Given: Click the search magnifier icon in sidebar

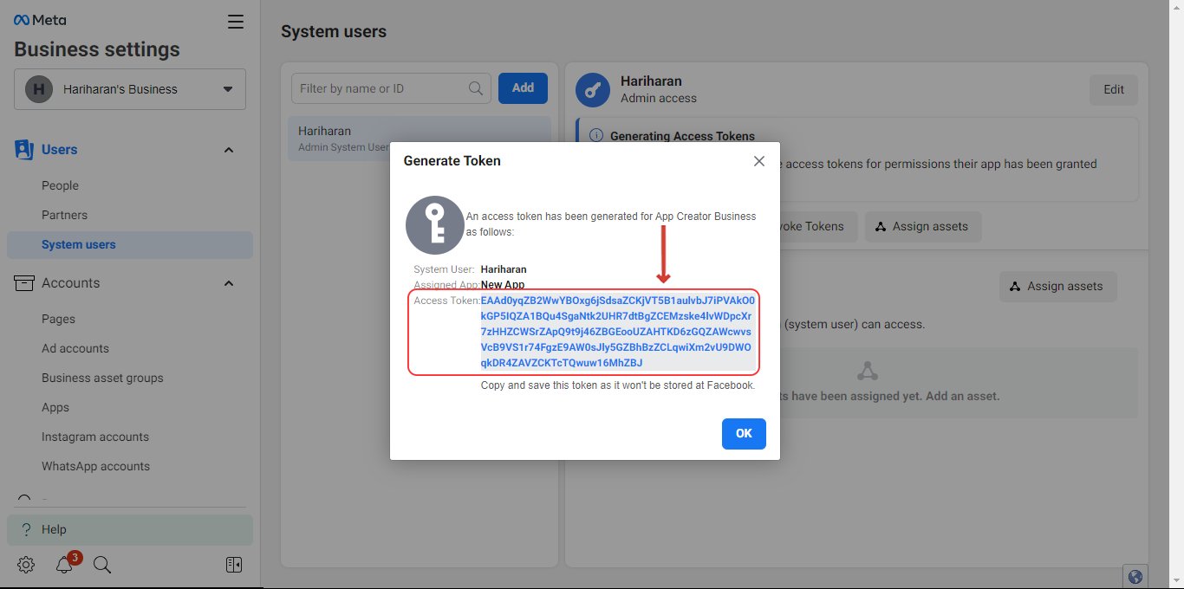Looking at the screenshot, I should click(x=102, y=565).
